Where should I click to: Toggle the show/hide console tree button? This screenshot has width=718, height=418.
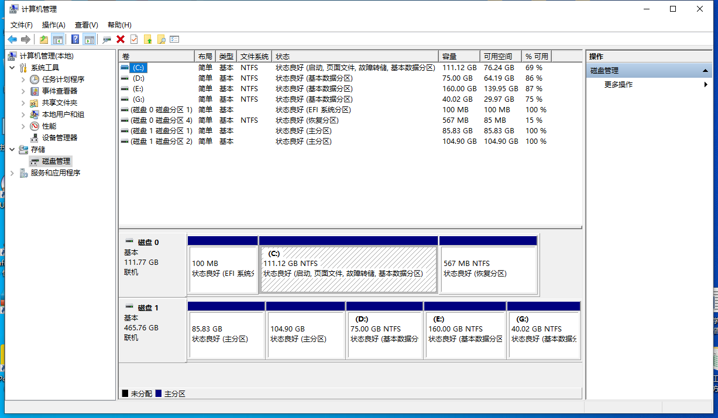(57, 39)
